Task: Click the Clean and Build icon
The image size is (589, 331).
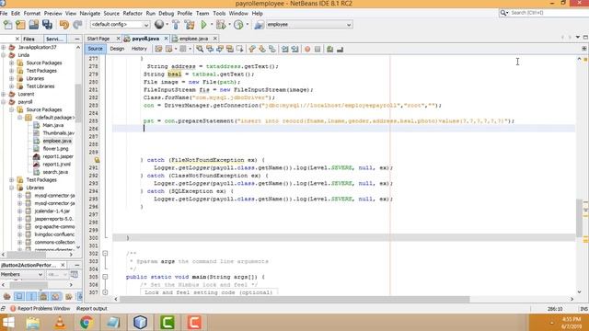Action: click(190, 25)
